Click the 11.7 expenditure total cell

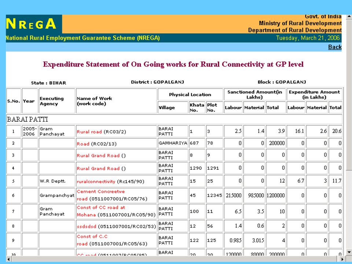tap(335, 181)
